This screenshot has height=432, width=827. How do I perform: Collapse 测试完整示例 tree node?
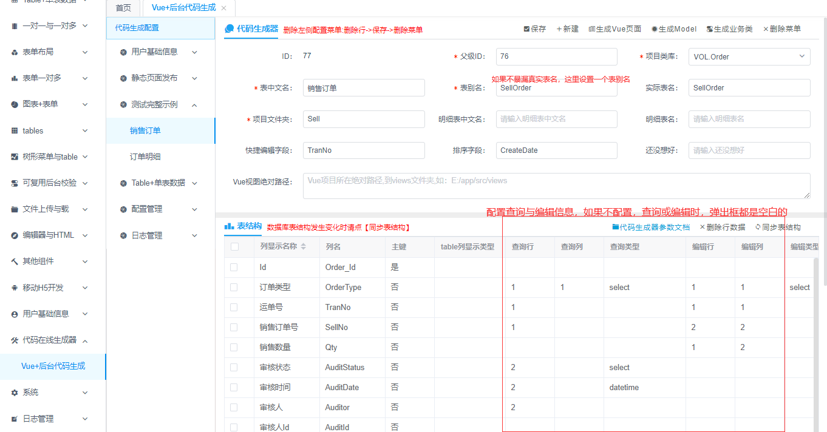194,104
